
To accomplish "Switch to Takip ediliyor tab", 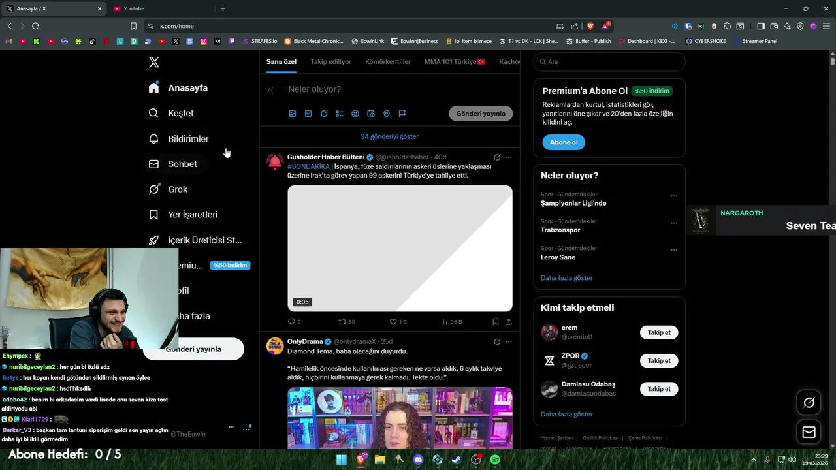I will point(330,61).
